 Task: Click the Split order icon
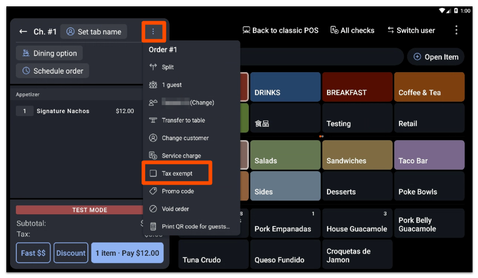point(153,67)
